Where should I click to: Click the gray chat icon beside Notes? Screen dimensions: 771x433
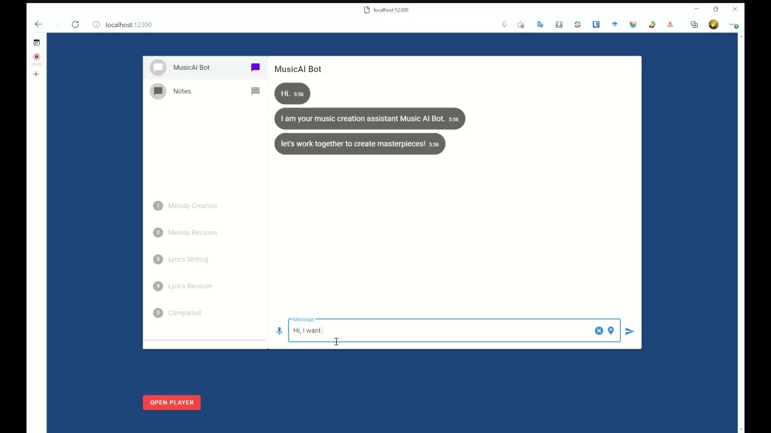(255, 91)
